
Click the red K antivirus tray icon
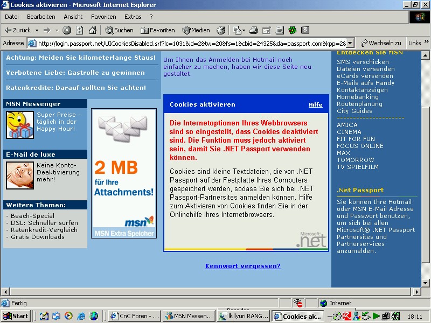(x=347, y=316)
